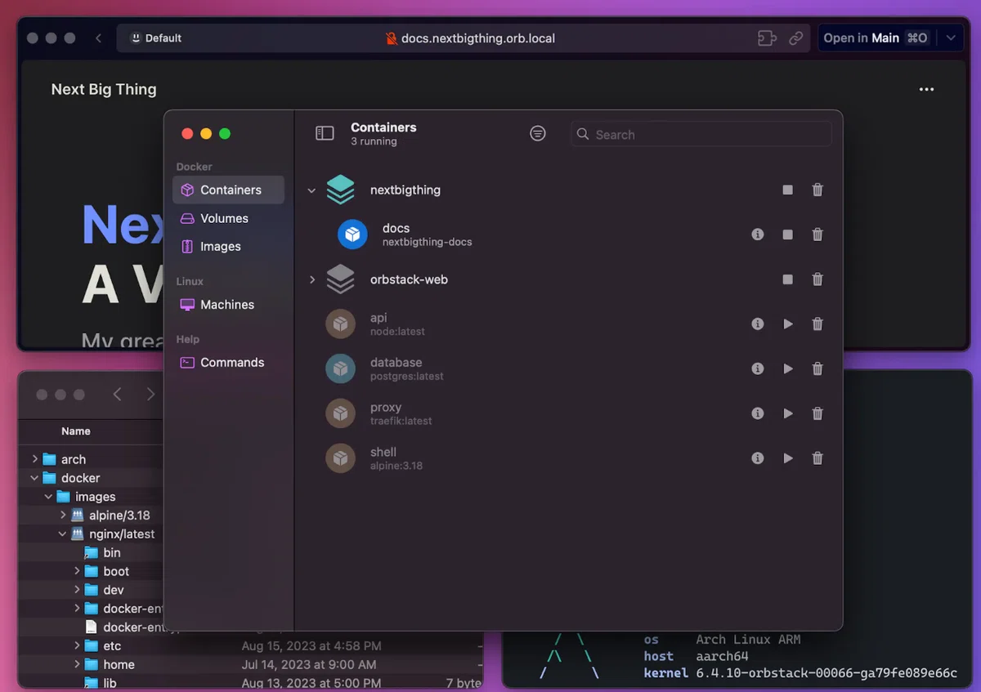Open the dropdown beside Open in Main
This screenshot has width=981, height=692.
coord(950,38)
